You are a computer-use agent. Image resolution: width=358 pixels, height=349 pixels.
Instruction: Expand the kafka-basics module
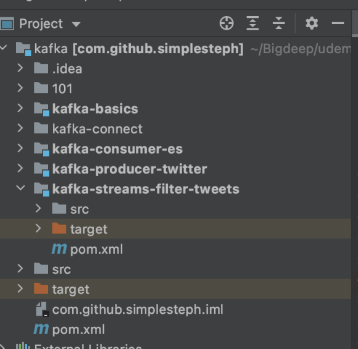coord(20,108)
